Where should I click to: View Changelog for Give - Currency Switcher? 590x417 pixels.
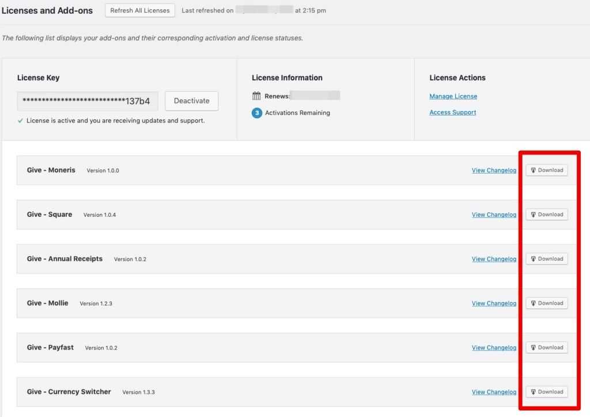tap(494, 392)
